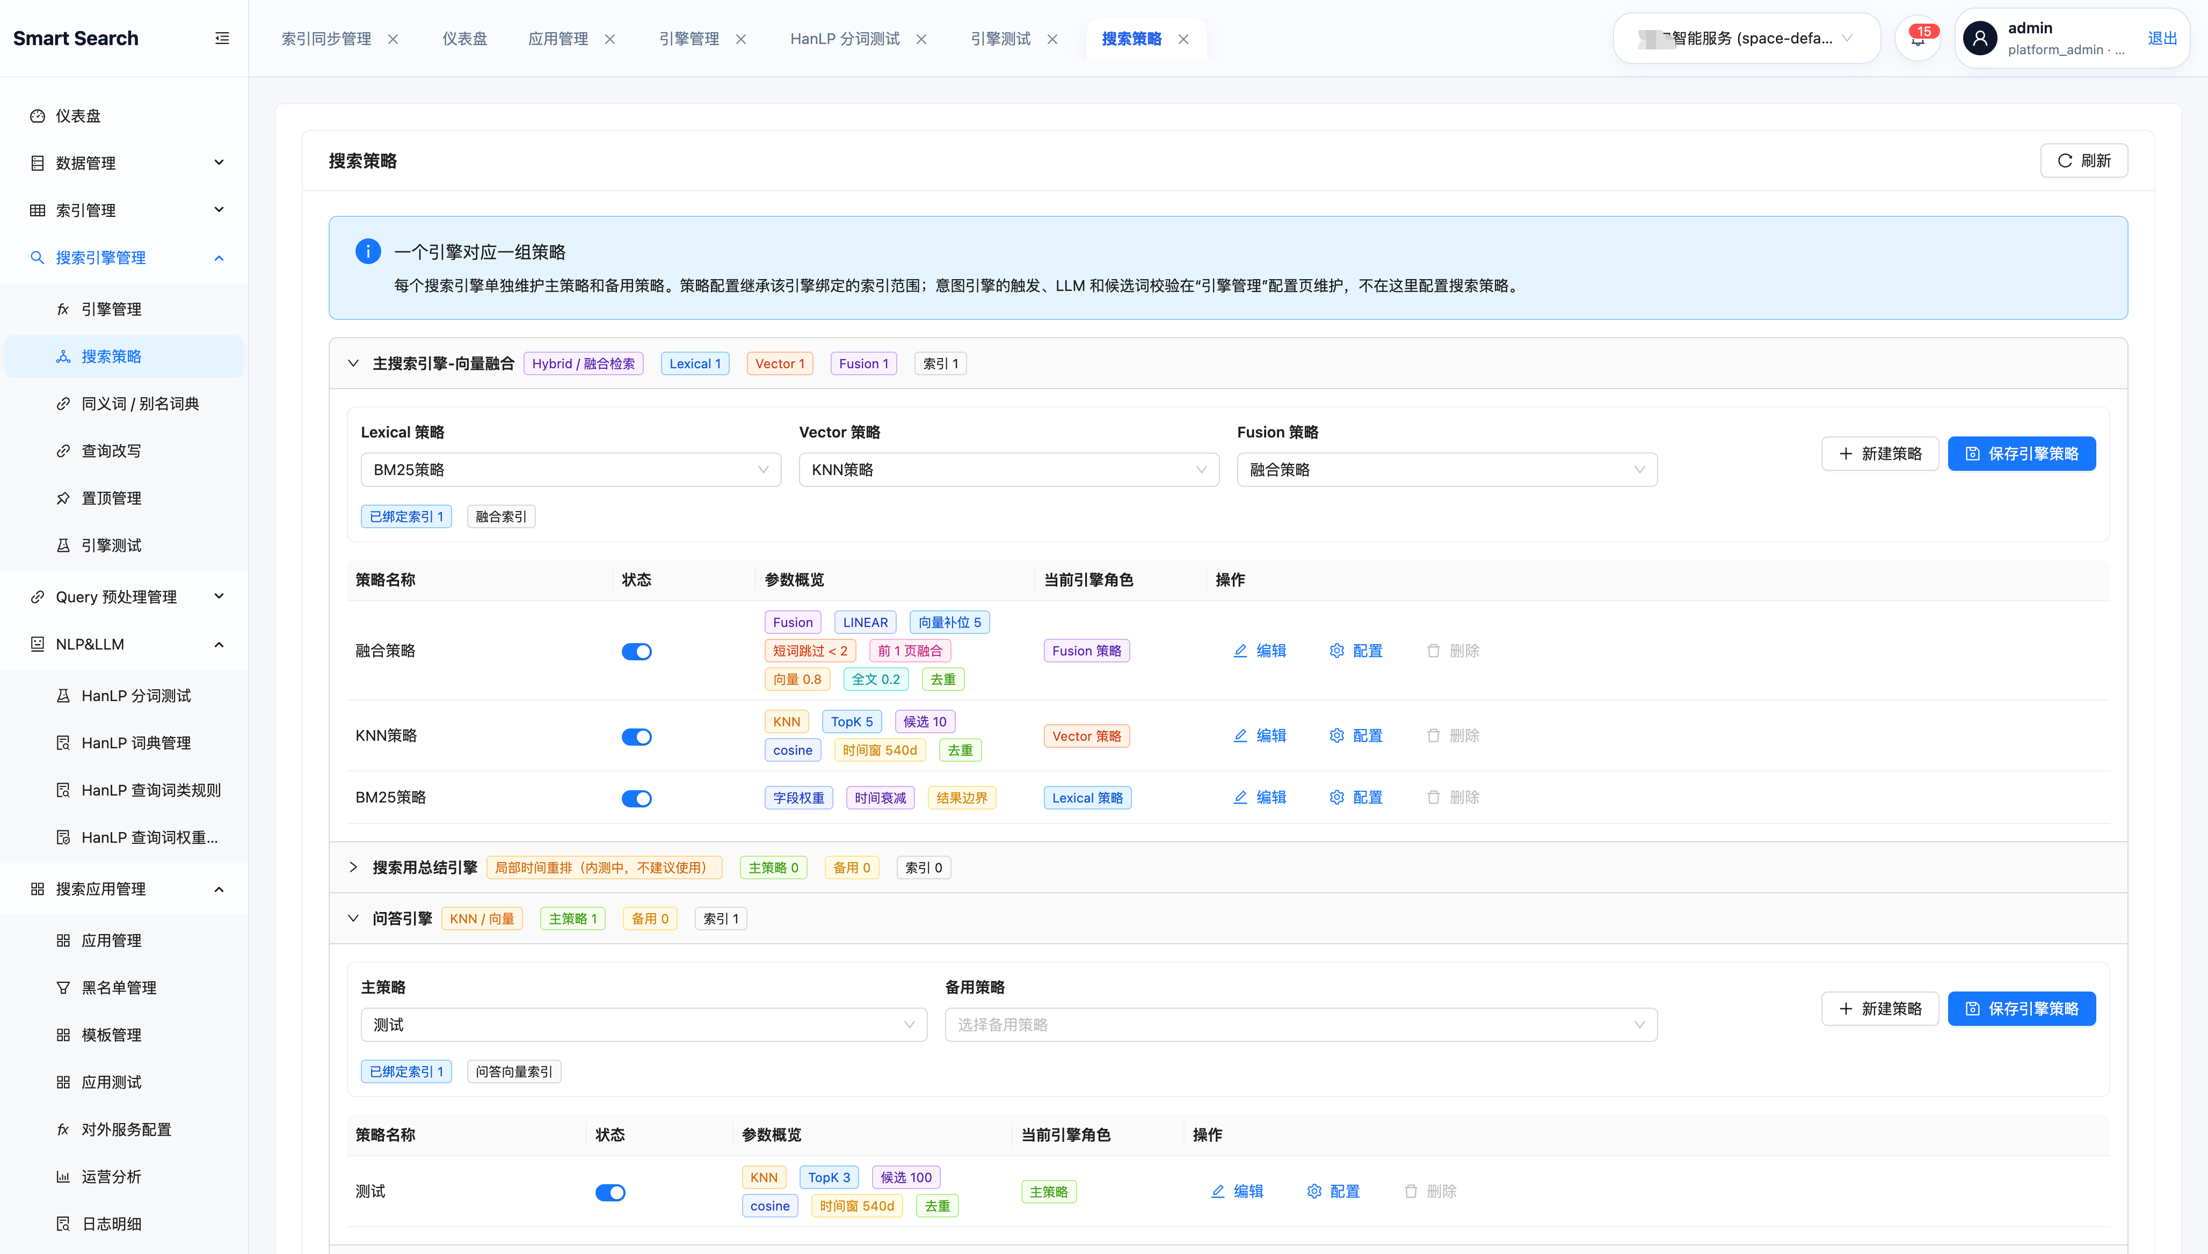Open the 选择备用策略 dropdown
Screen dimensions: 2208x1254
pyautogui.click(x=1301, y=1025)
